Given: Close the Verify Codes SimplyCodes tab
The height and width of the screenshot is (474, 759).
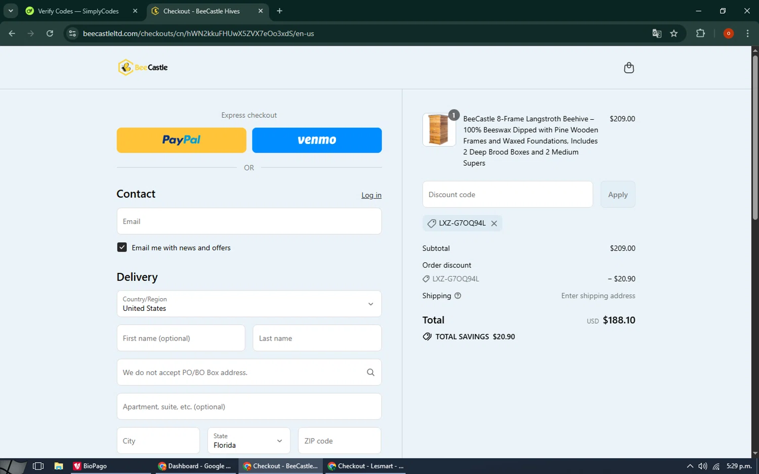Looking at the screenshot, I should point(135,11).
